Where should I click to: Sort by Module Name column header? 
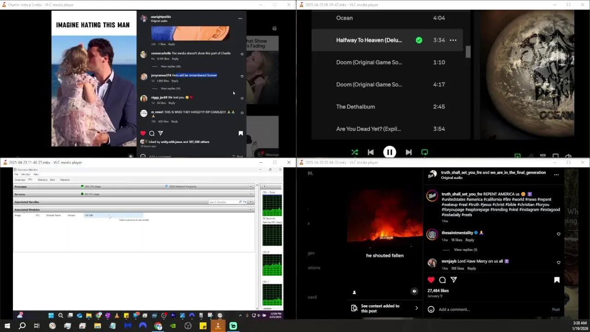[53, 215]
